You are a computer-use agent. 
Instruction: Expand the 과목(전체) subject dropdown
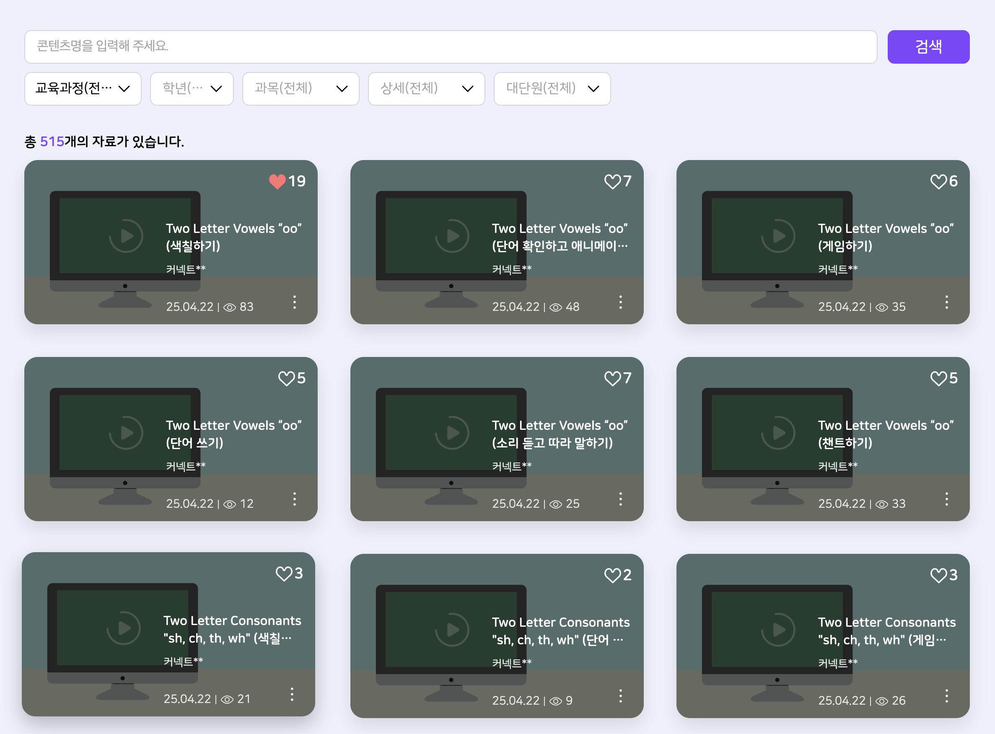301,88
